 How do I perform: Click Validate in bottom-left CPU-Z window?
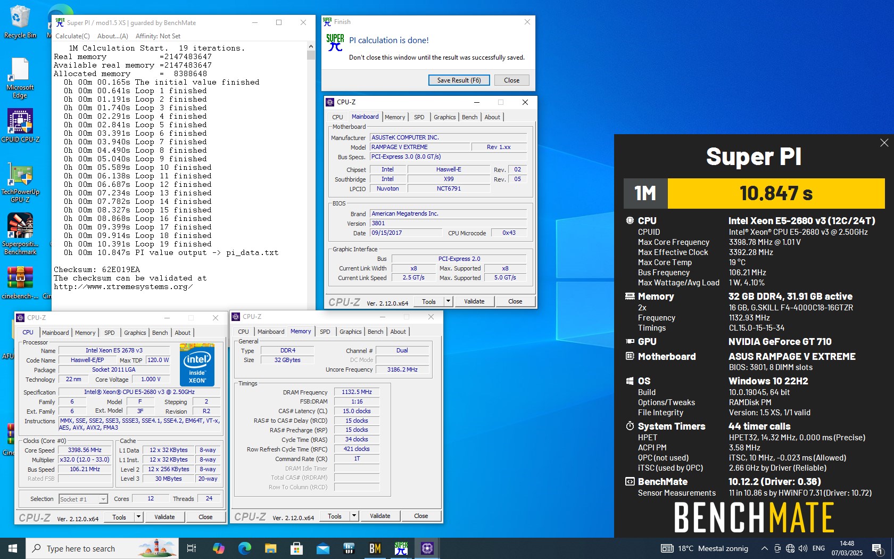point(164,517)
